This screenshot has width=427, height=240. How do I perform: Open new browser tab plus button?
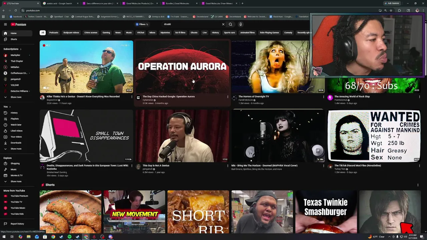click(x=242, y=3)
